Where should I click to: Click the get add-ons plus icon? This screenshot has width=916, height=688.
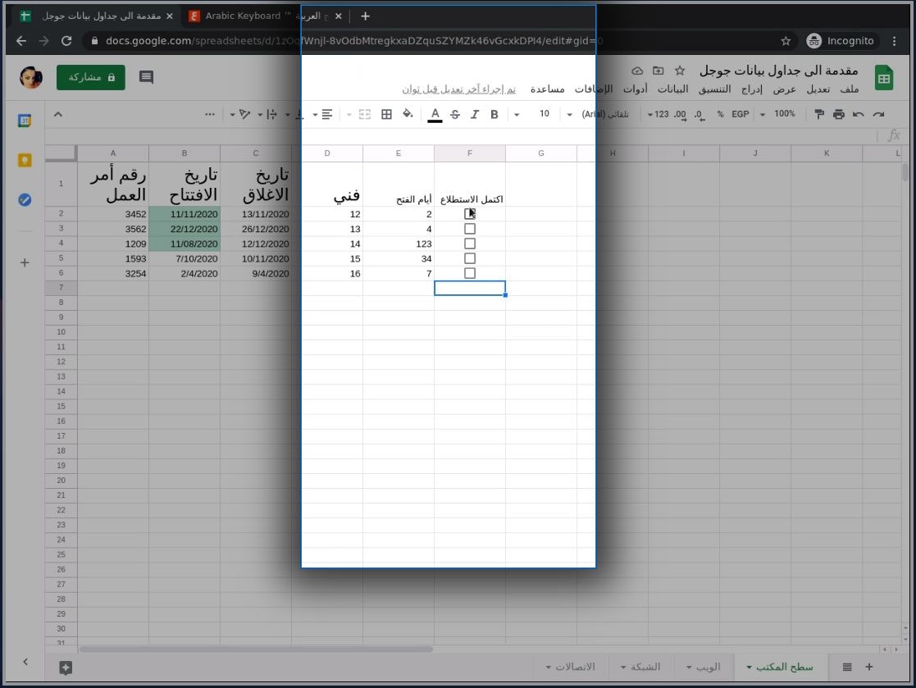pyautogui.click(x=25, y=263)
